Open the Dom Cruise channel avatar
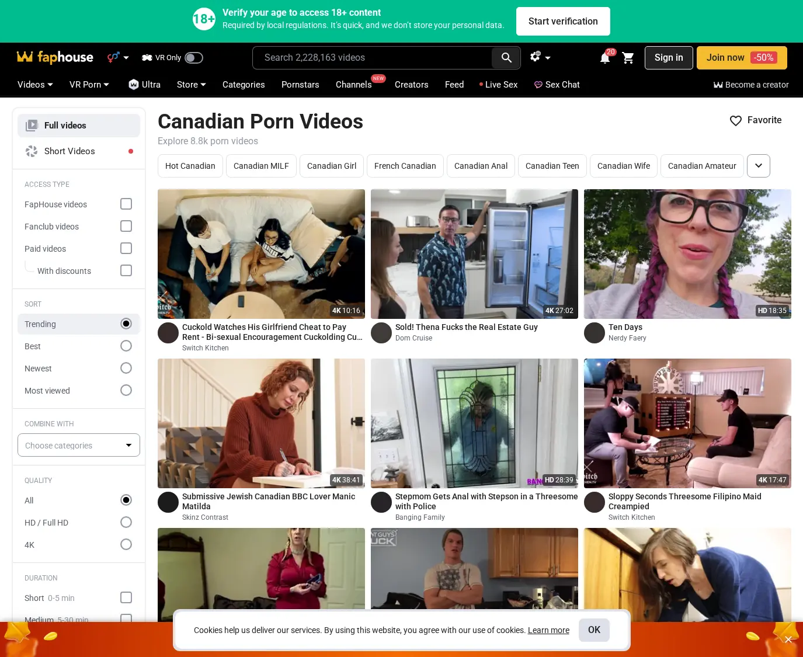The image size is (803, 657). pyautogui.click(x=381, y=333)
